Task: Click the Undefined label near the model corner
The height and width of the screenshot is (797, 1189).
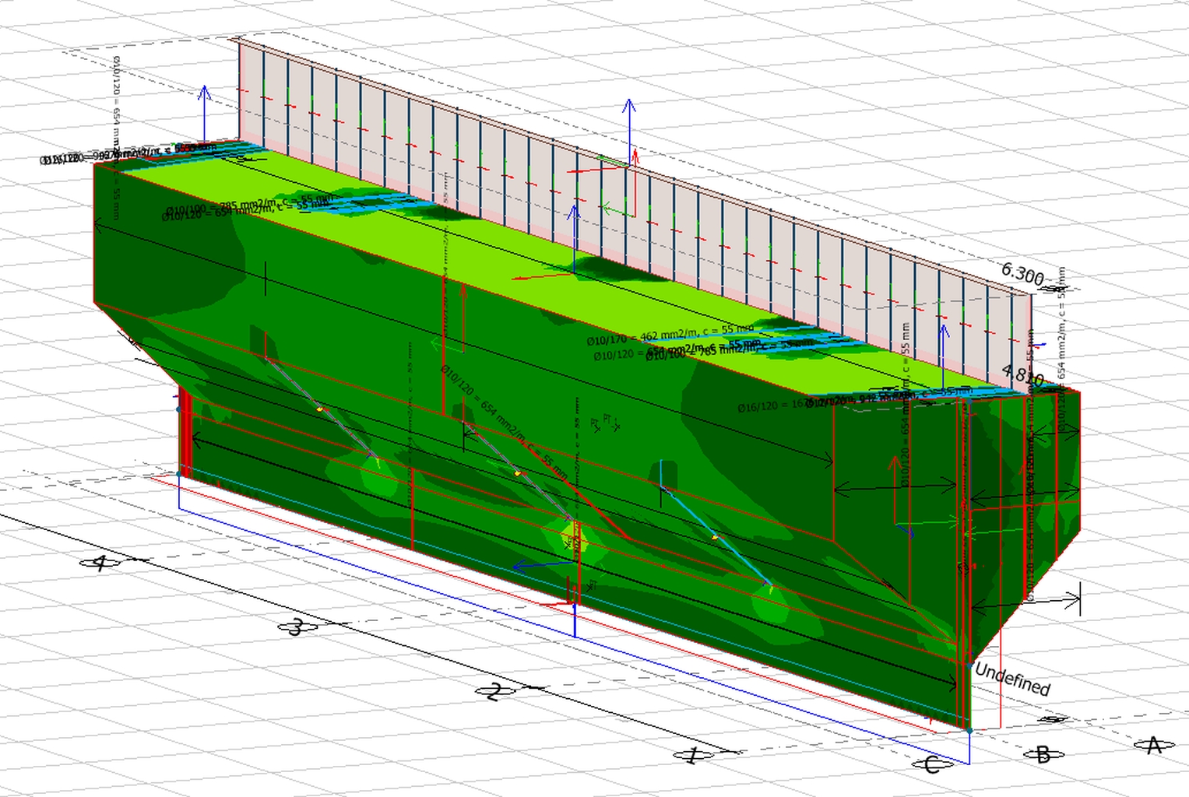Action: pyautogui.click(x=1012, y=679)
